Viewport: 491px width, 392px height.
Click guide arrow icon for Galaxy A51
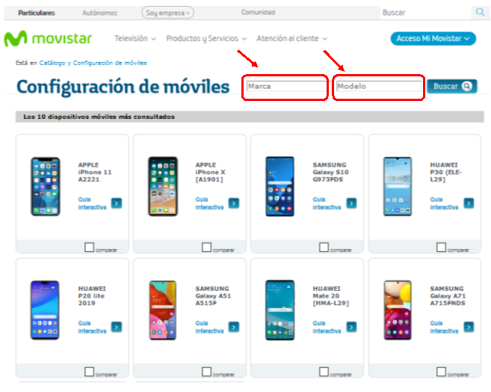coord(234,326)
